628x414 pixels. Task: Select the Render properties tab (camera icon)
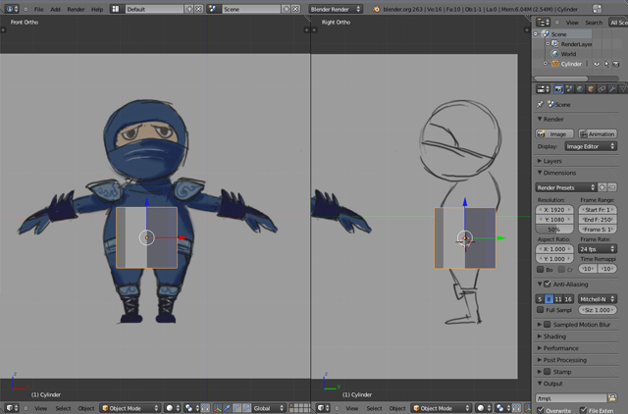coord(558,89)
